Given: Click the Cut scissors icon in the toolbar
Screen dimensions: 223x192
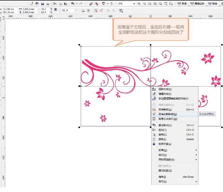Looking at the screenshot, I should point(55,4).
